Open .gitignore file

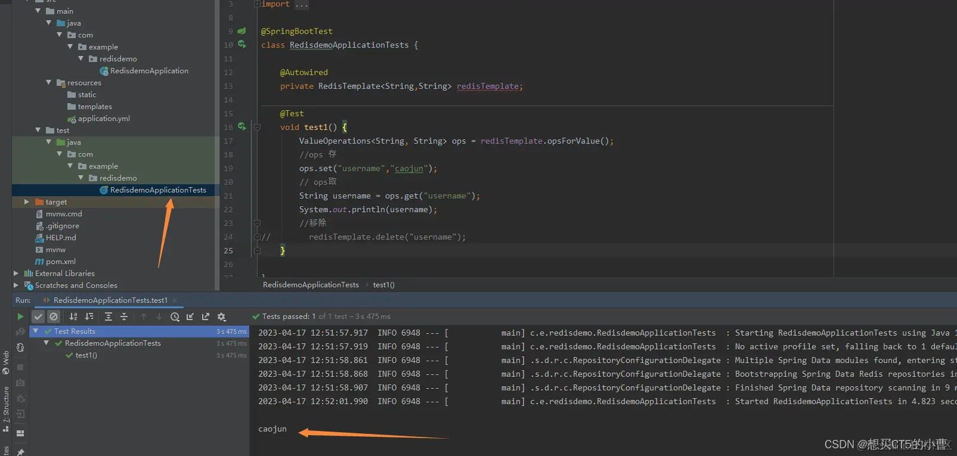point(62,226)
